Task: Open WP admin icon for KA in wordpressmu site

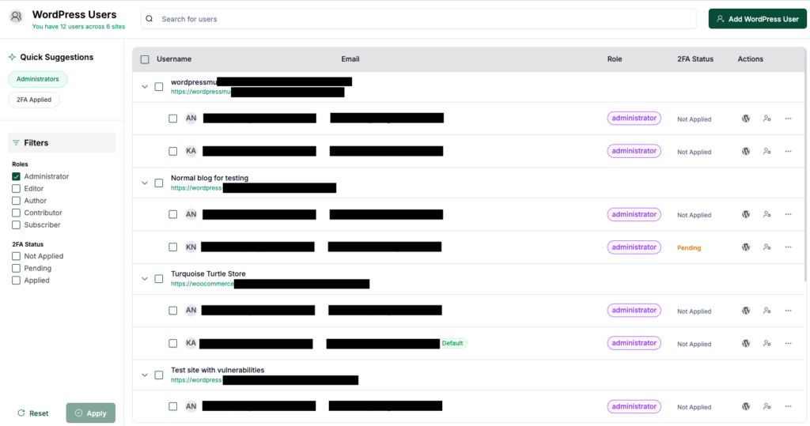Action: pyautogui.click(x=746, y=151)
